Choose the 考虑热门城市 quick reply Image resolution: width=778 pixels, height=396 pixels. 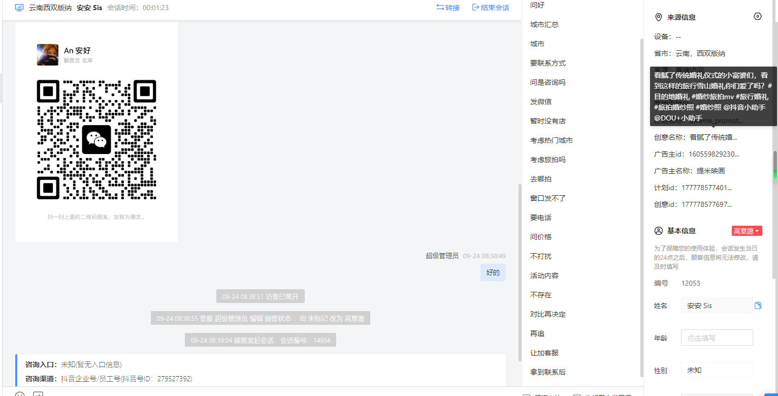[x=552, y=140]
